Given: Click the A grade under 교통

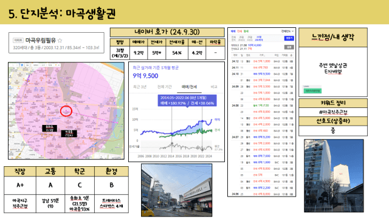Looking at the screenshot, I should point(50,185).
